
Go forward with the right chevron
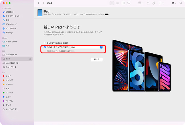tap(44, 3)
